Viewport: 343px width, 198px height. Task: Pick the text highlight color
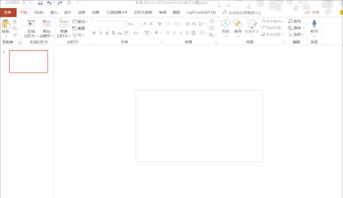point(147,33)
